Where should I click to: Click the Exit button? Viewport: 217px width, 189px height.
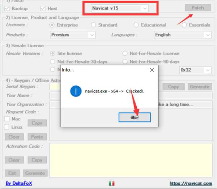point(12,173)
